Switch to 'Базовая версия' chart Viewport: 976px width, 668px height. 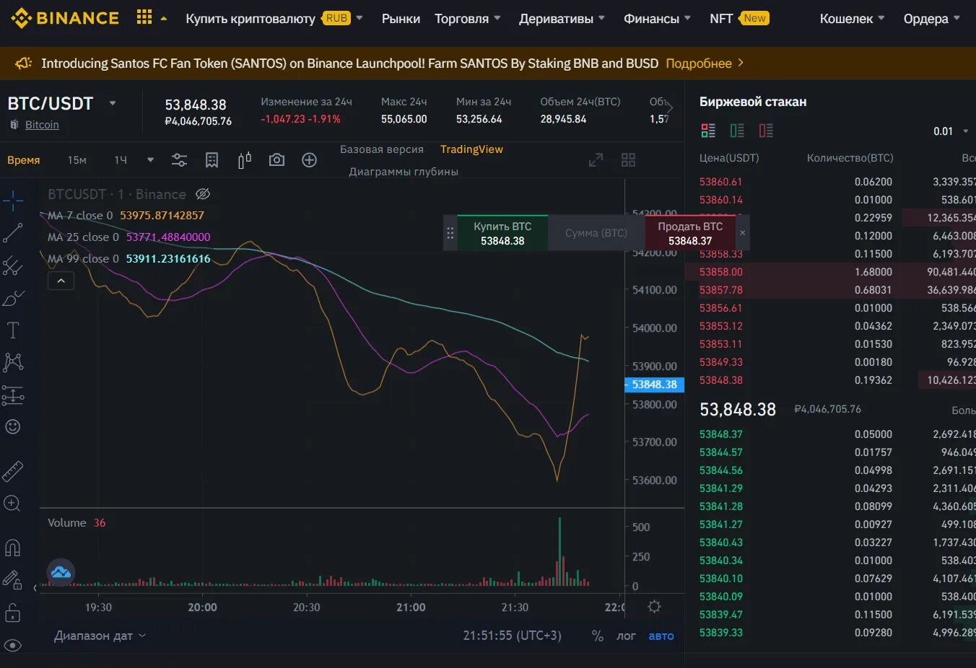(x=382, y=149)
